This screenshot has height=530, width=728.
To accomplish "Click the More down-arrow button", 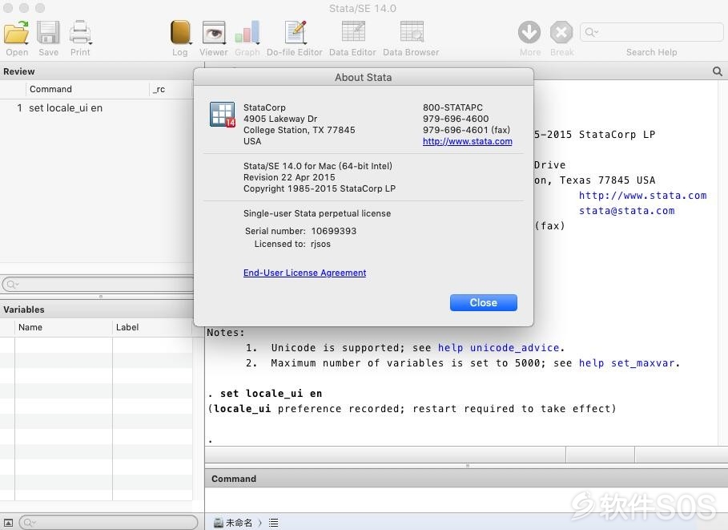I will point(529,33).
